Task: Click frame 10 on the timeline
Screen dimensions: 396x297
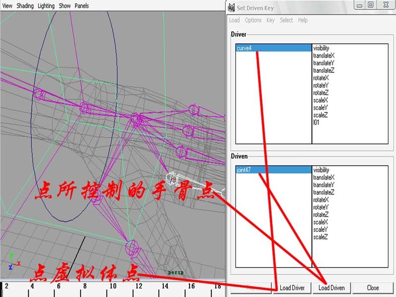Action: point(113,286)
